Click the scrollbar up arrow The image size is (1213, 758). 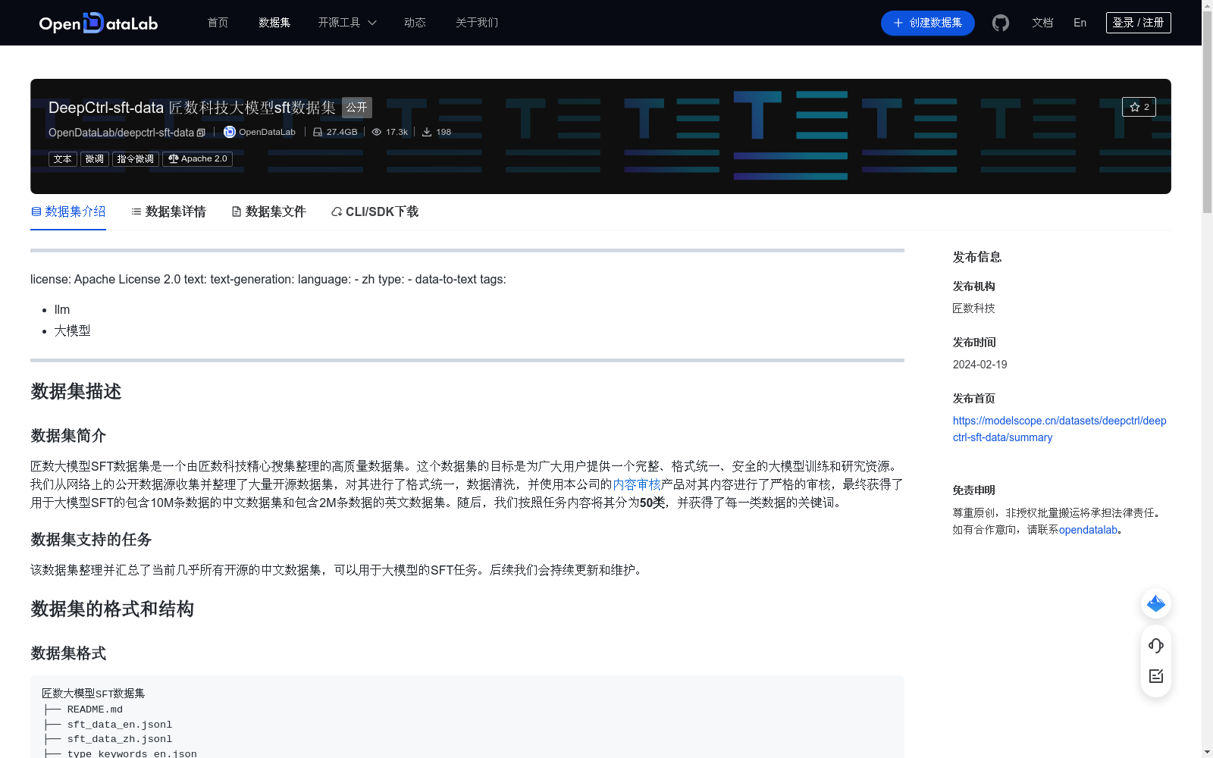[x=1207, y=5]
